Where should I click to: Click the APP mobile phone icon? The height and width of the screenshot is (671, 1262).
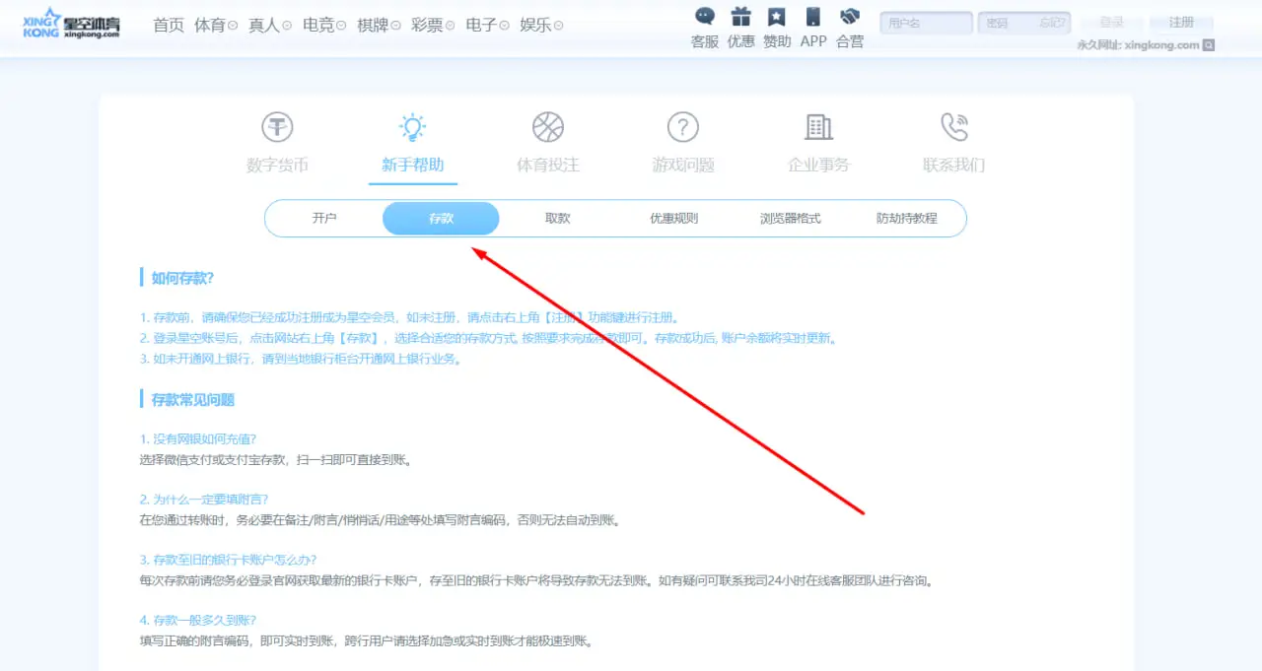click(x=813, y=17)
